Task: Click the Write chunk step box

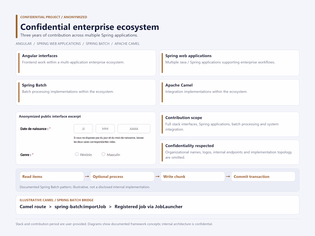Action: [x=193, y=176]
